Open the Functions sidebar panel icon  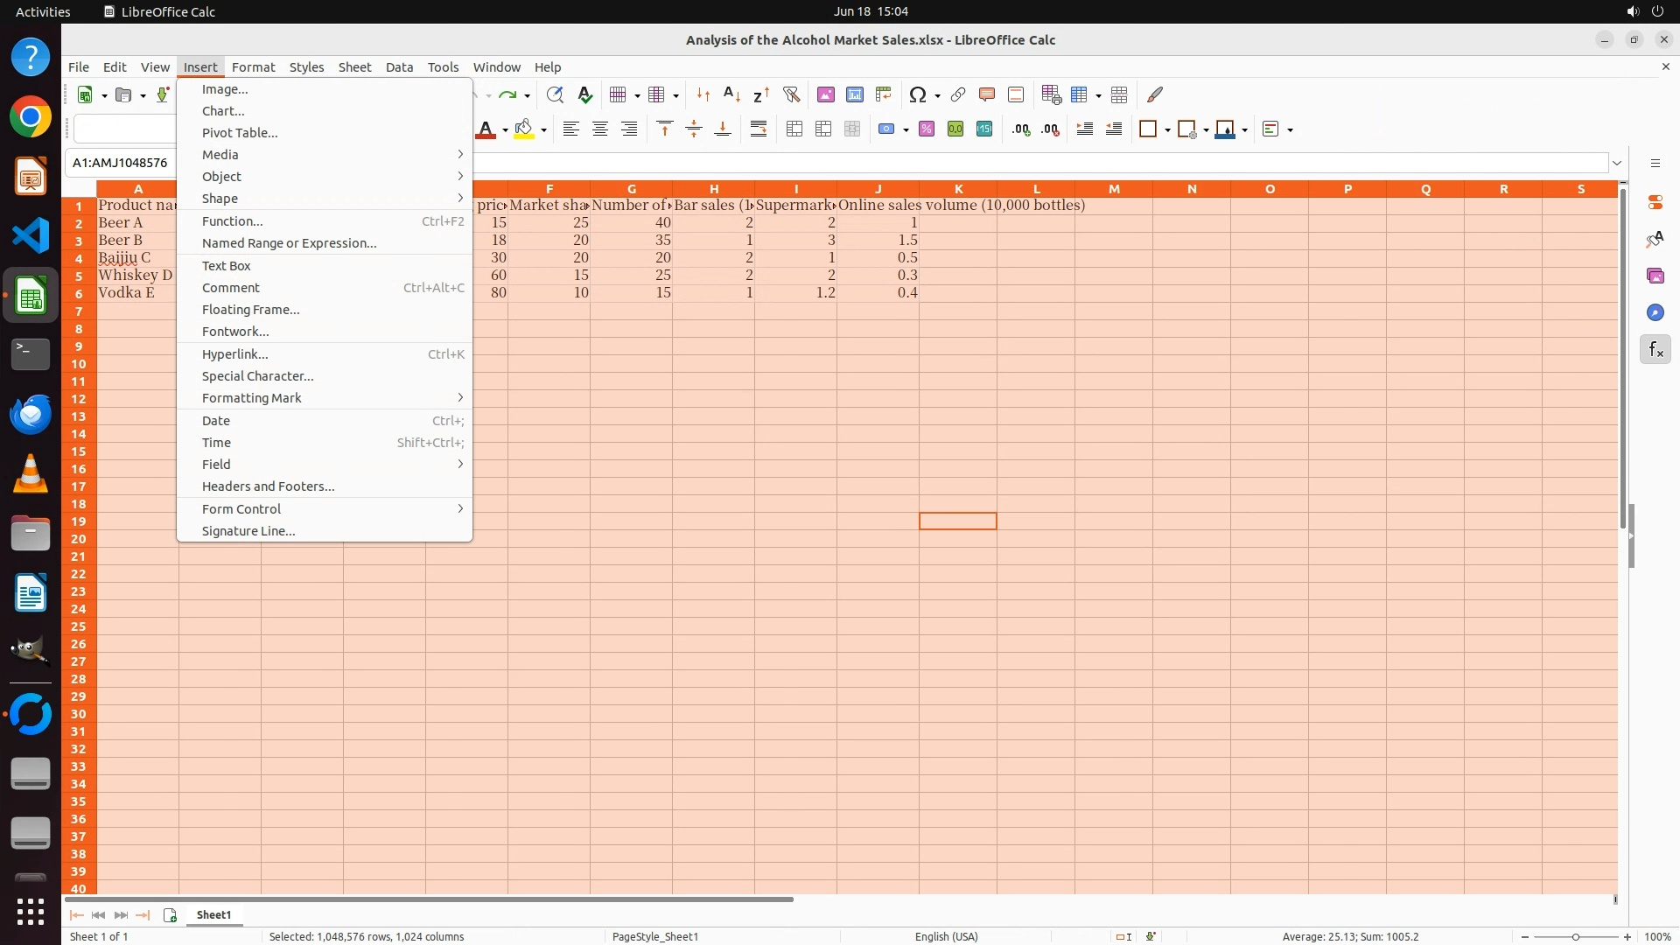coord(1655,350)
